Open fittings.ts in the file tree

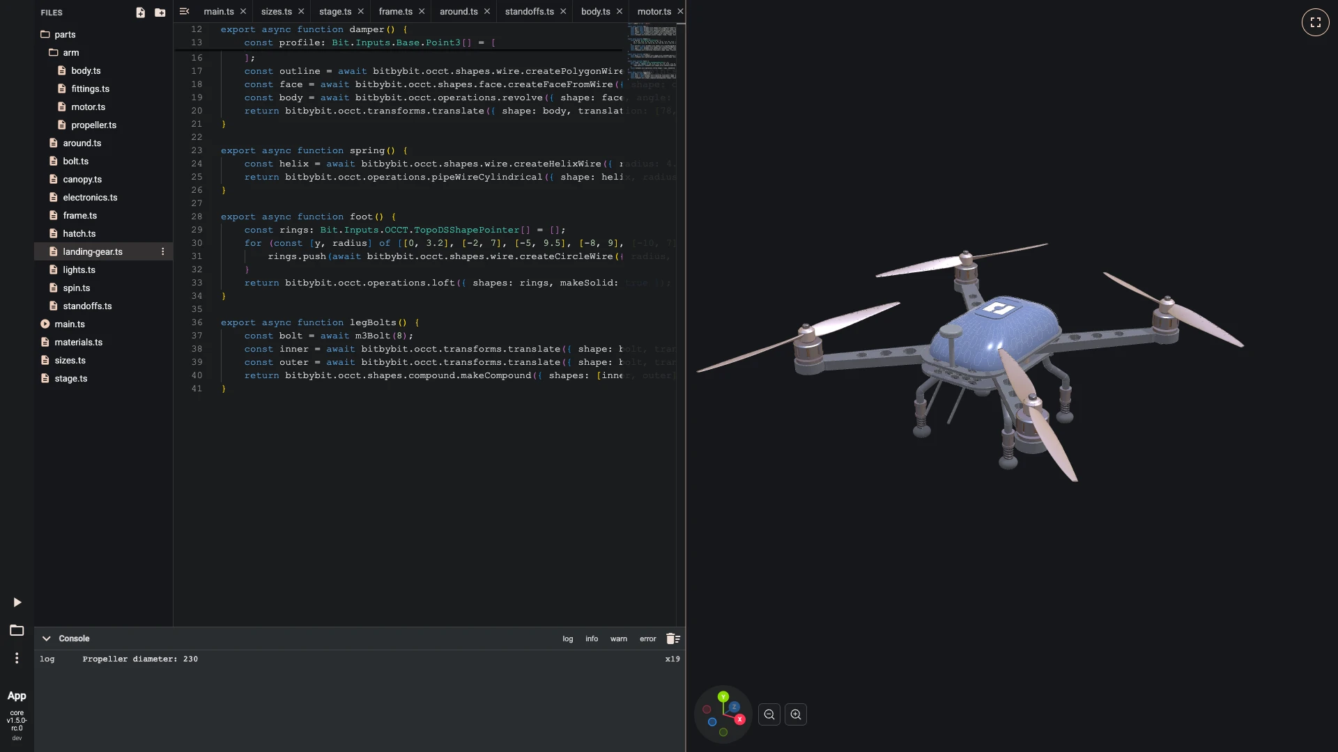[90, 88]
